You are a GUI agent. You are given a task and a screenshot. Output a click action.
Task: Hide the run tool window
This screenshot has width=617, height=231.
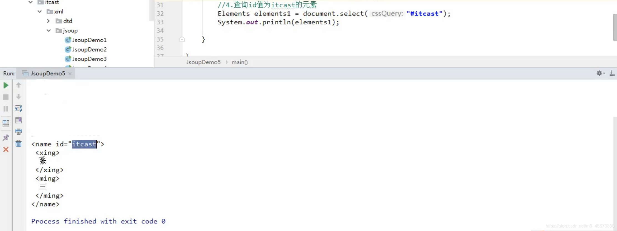pyautogui.click(x=612, y=73)
